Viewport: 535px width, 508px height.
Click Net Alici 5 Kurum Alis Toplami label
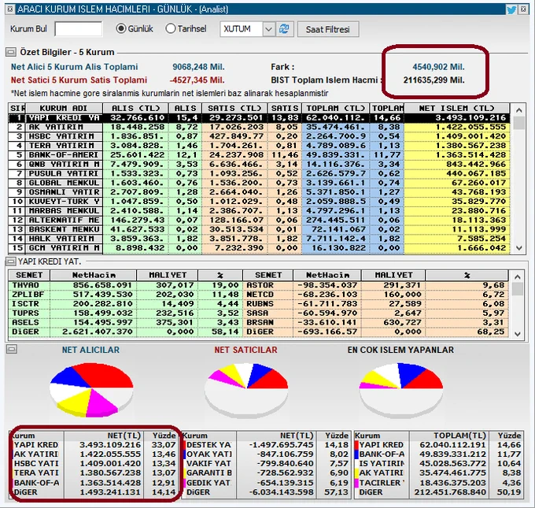[x=75, y=67]
